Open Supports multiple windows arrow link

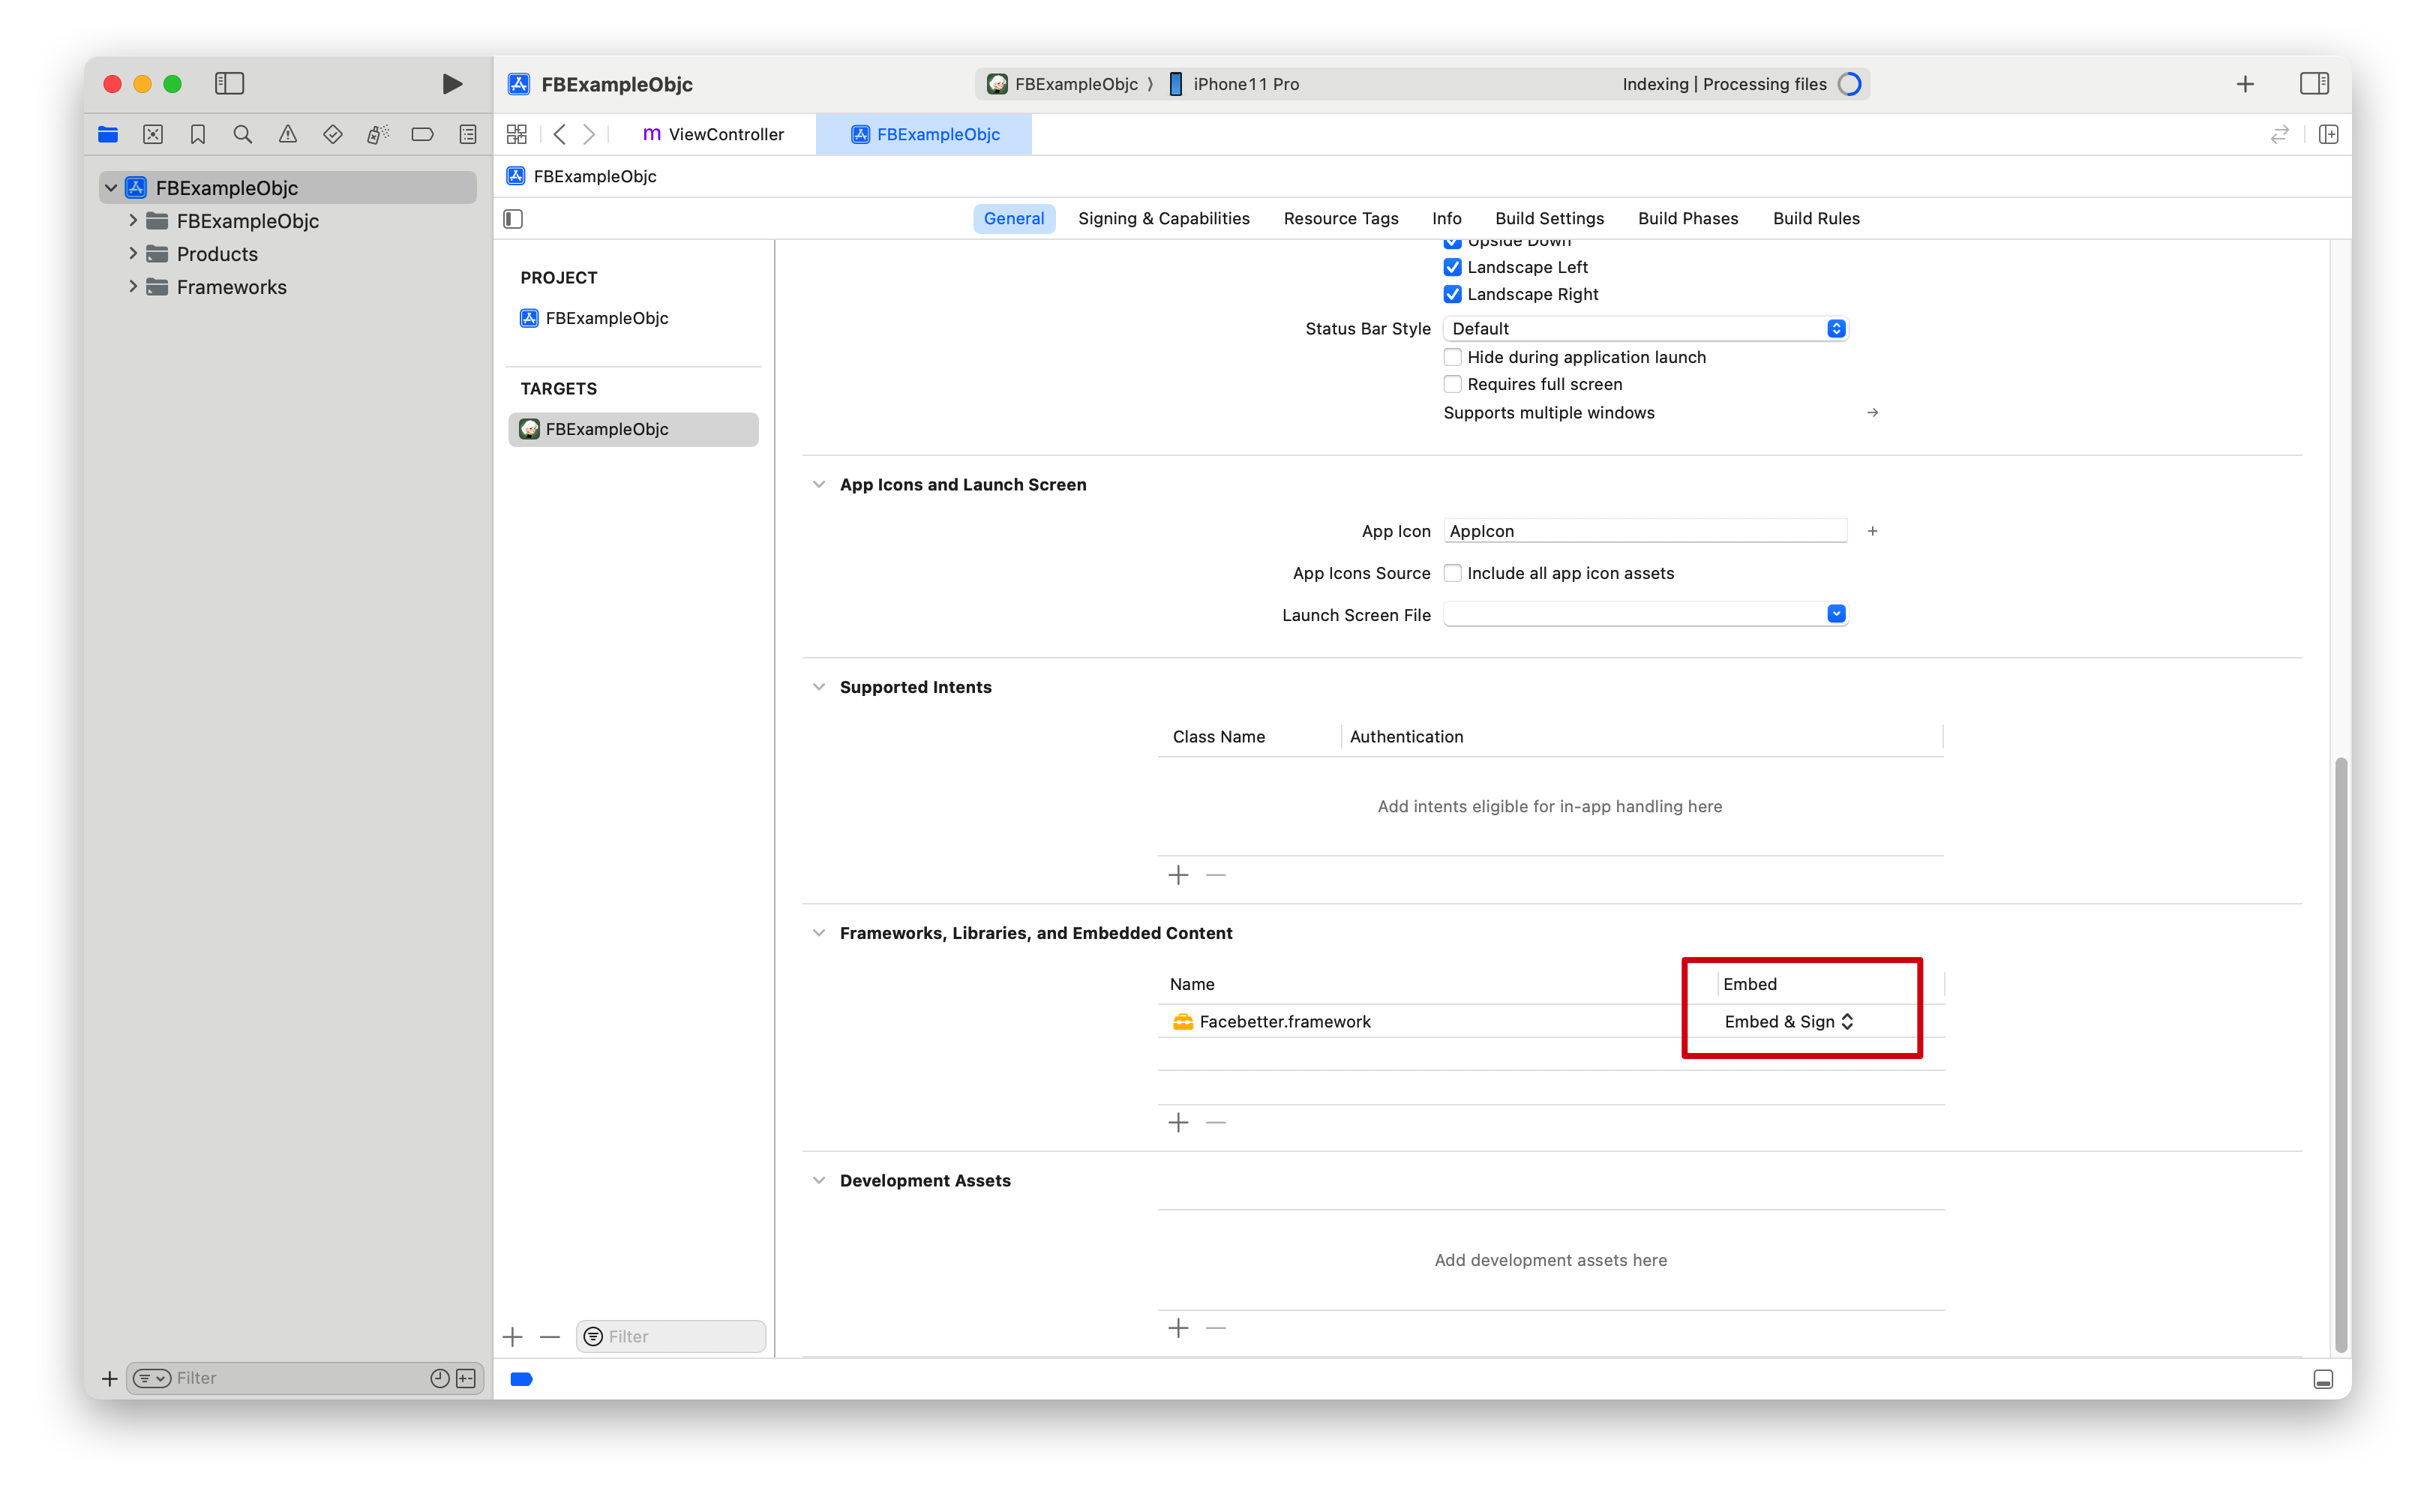tap(1871, 412)
